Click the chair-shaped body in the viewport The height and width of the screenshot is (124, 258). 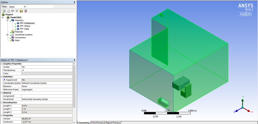[186, 91]
